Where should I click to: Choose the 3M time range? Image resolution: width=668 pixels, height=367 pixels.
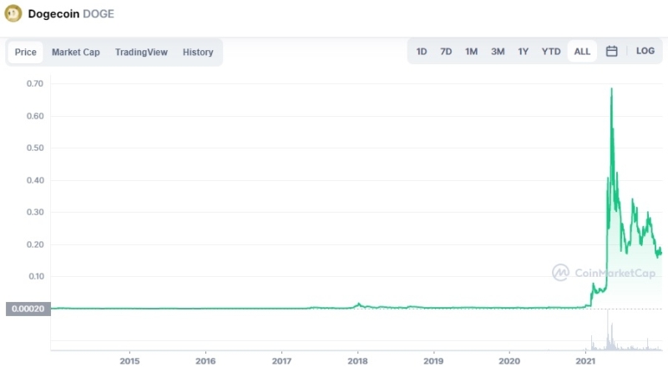coord(498,52)
